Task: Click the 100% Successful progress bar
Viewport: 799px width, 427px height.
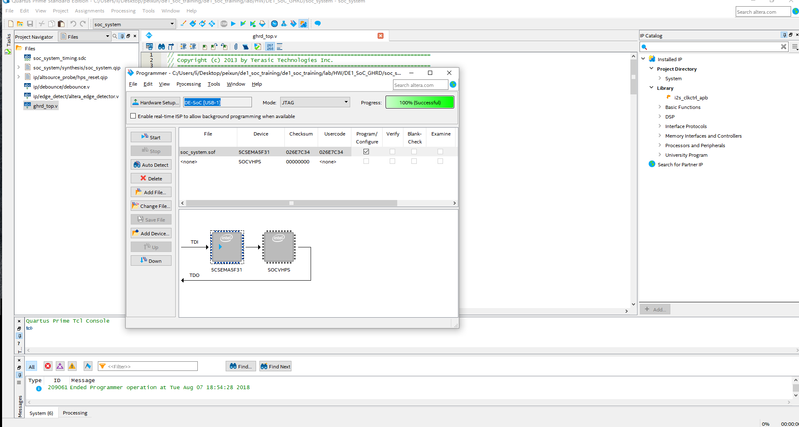Action: point(420,102)
